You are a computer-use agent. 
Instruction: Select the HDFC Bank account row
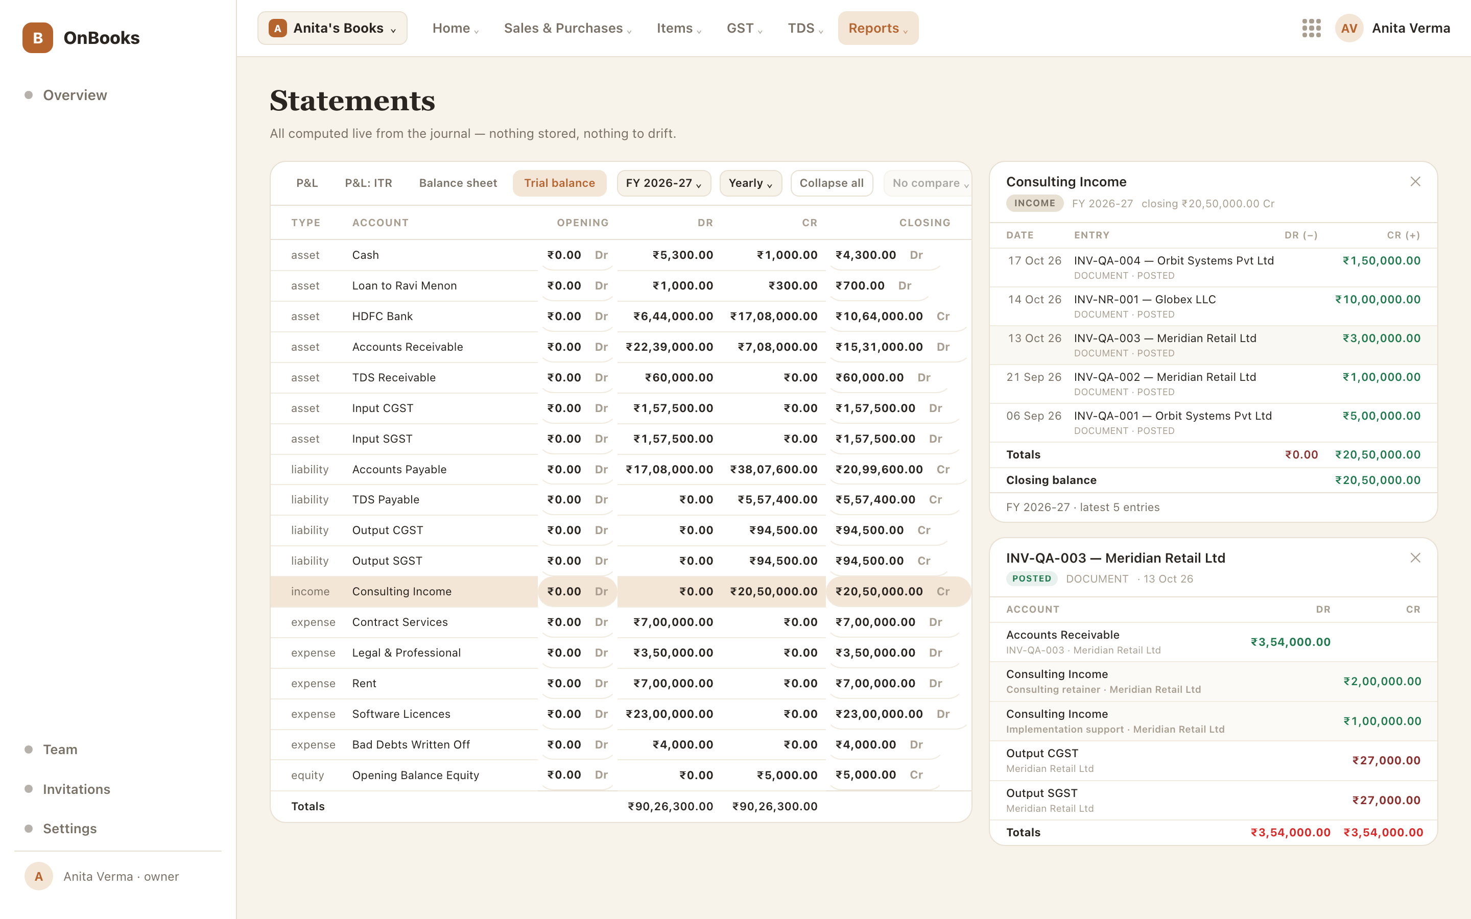(x=621, y=316)
